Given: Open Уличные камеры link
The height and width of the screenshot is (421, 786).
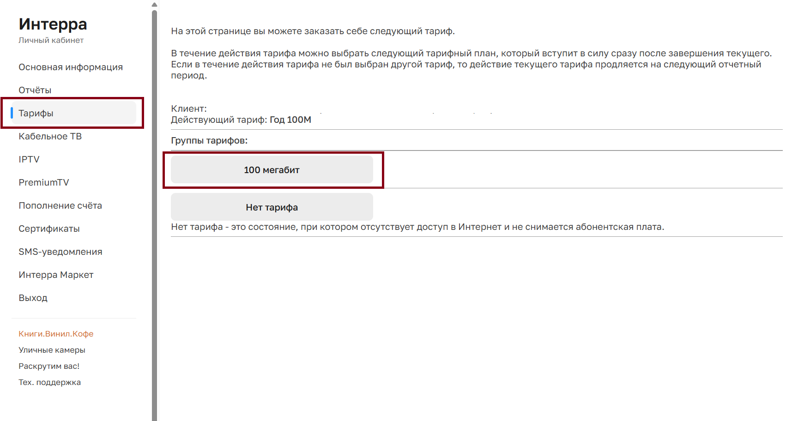Looking at the screenshot, I should point(52,350).
